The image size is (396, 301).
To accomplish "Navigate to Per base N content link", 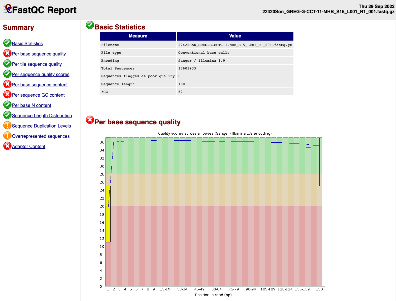I will [31, 105].
